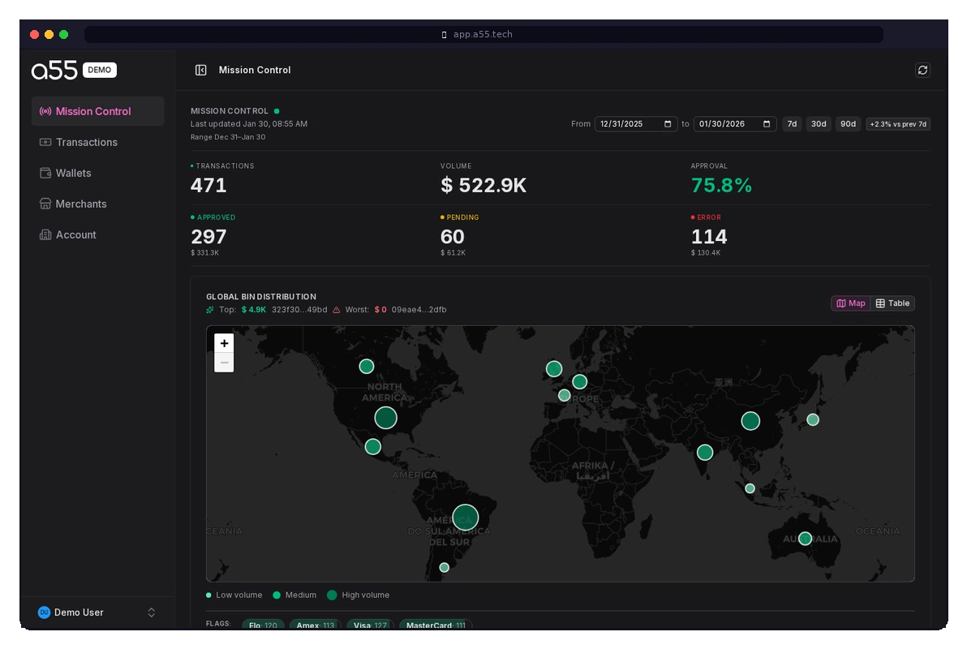The image size is (967, 649).
Task: Open the From date calendar picker
Action: click(x=667, y=124)
